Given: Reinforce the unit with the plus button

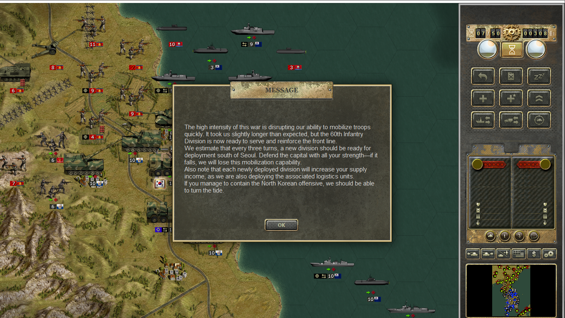Looking at the screenshot, I should click(482, 98).
